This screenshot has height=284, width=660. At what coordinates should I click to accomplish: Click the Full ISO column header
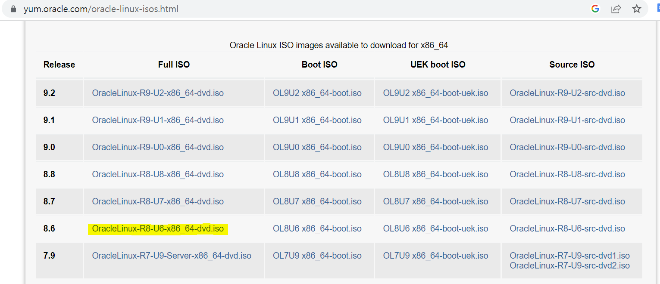[174, 65]
